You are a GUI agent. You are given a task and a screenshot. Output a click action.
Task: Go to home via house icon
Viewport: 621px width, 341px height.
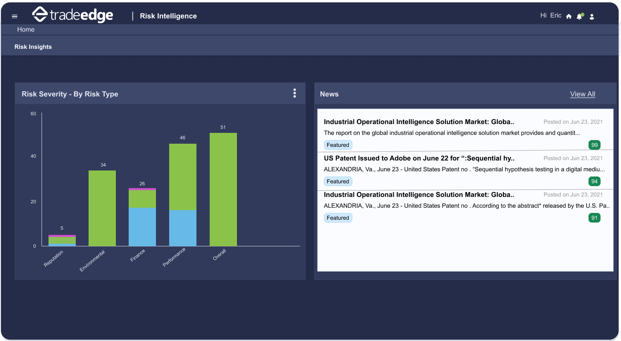coord(568,16)
